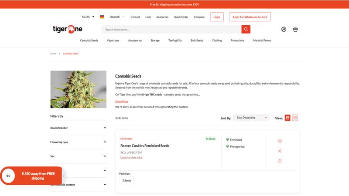Open the Bulk Seeds menu

197,41
